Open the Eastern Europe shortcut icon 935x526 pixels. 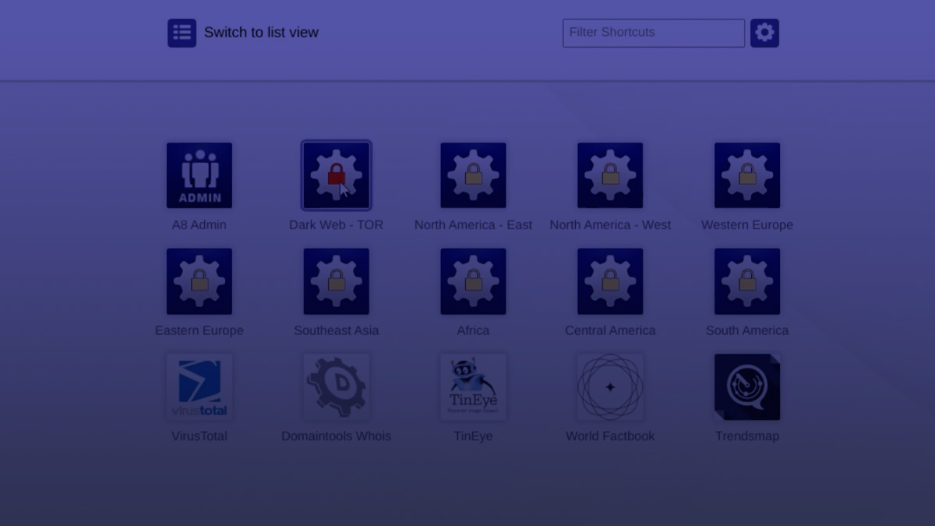199,281
